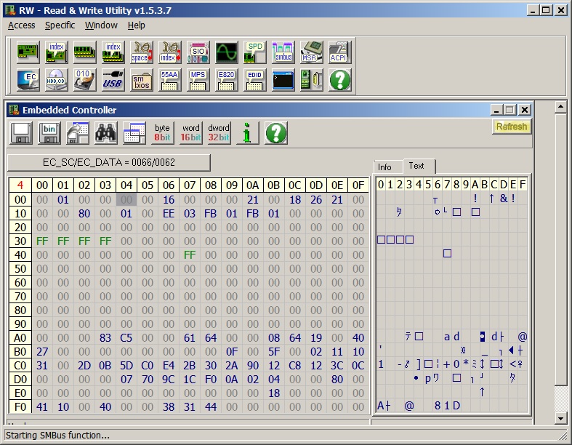Open the Memory index tool

point(113,52)
